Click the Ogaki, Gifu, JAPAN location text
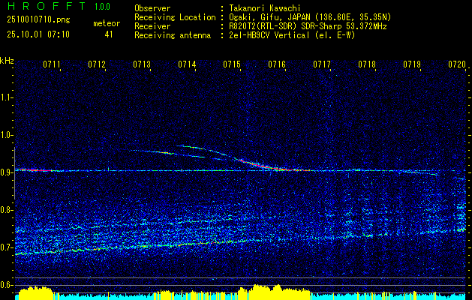This screenshot has width=472, height=300. (310, 17)
